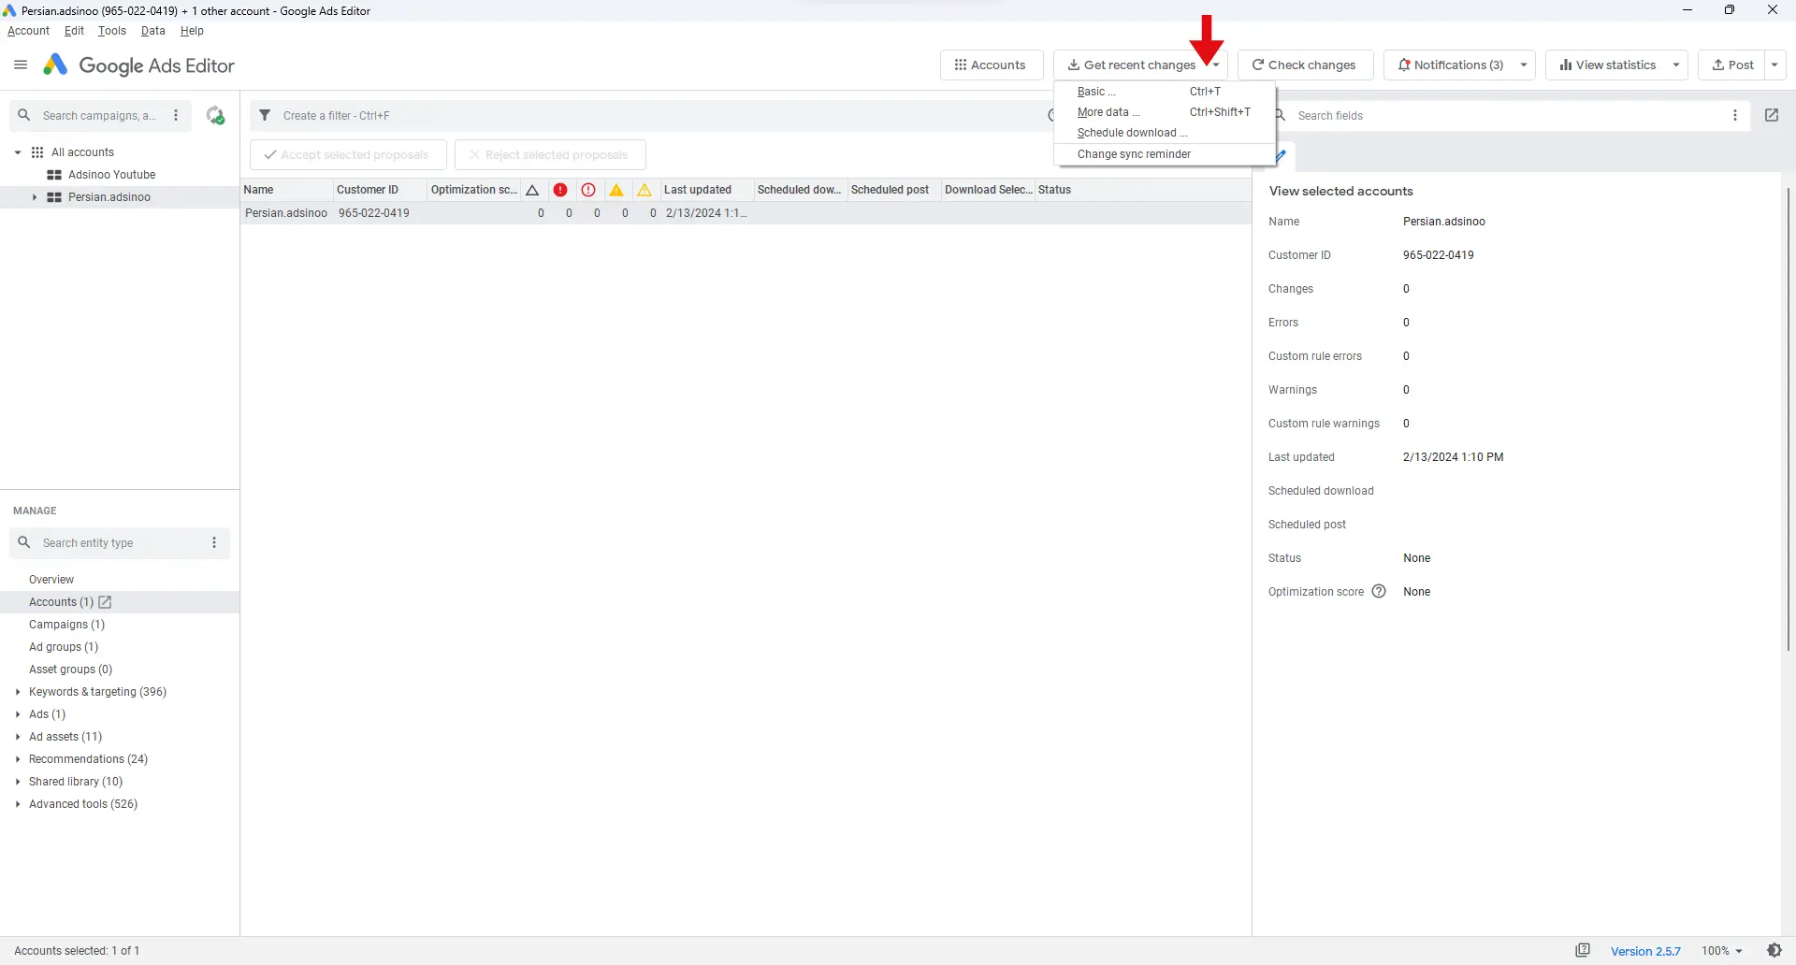Viewport: 1796px width, 965px height.
Task: Focus the Search entity type field
Action: click(x=120, y=543)
